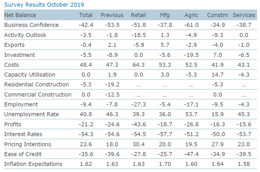260x172 pixels.
Task: Select the 'Commercial Construction' row label
Action: point(38,95)
